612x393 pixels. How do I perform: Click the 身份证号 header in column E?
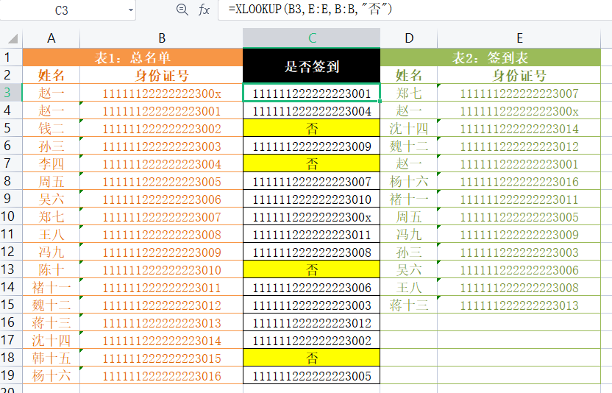(519, 75)
